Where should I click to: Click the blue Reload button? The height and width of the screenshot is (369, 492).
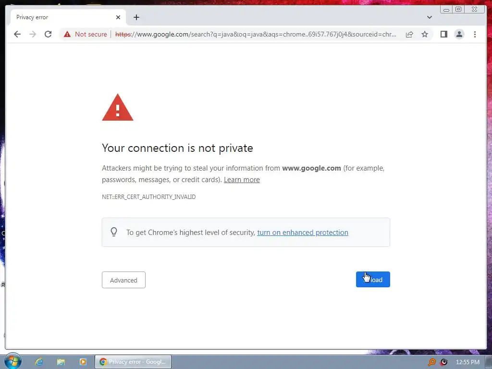[x=373, y=279]
